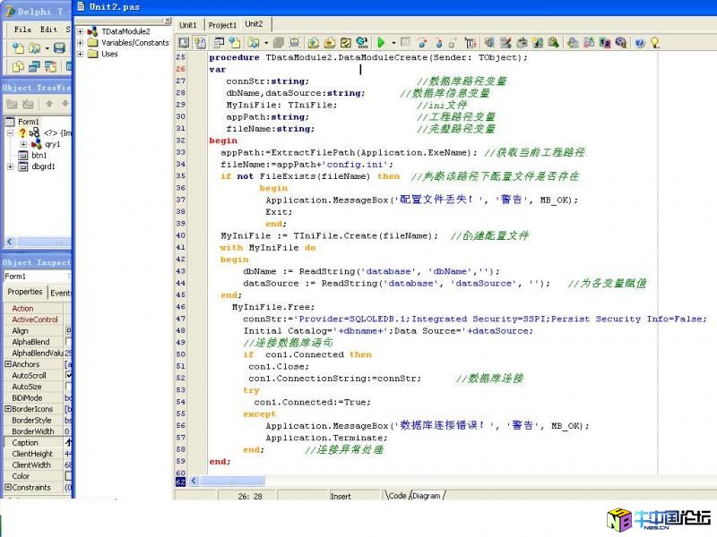Select the Caption property row
Viewport: 717px width, 537px height.
(25, 443)
